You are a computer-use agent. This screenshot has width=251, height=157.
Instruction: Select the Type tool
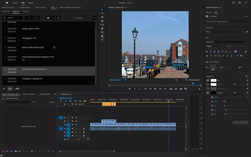[x=102, y=40]
